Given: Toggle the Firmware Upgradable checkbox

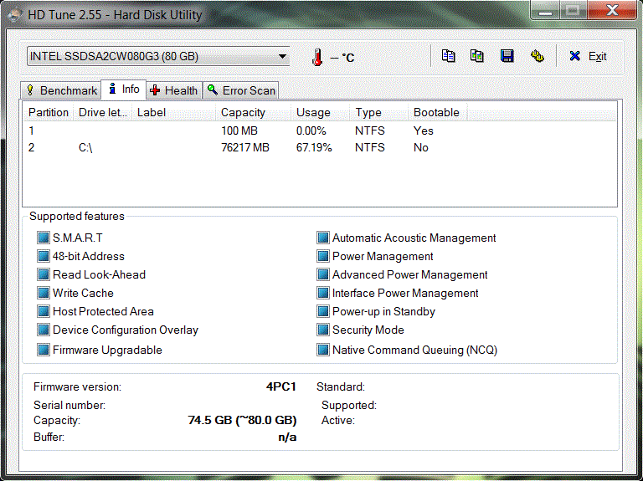Looking at the screenshot, I should tap(43, 350).
